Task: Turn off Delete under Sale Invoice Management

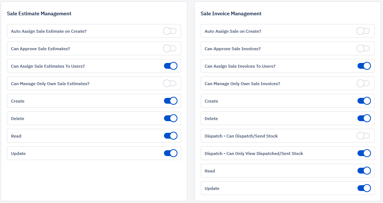Action: 364,118
